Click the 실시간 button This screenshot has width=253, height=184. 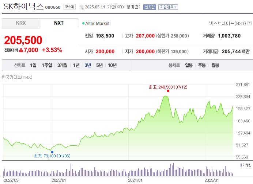coord(150,7)
